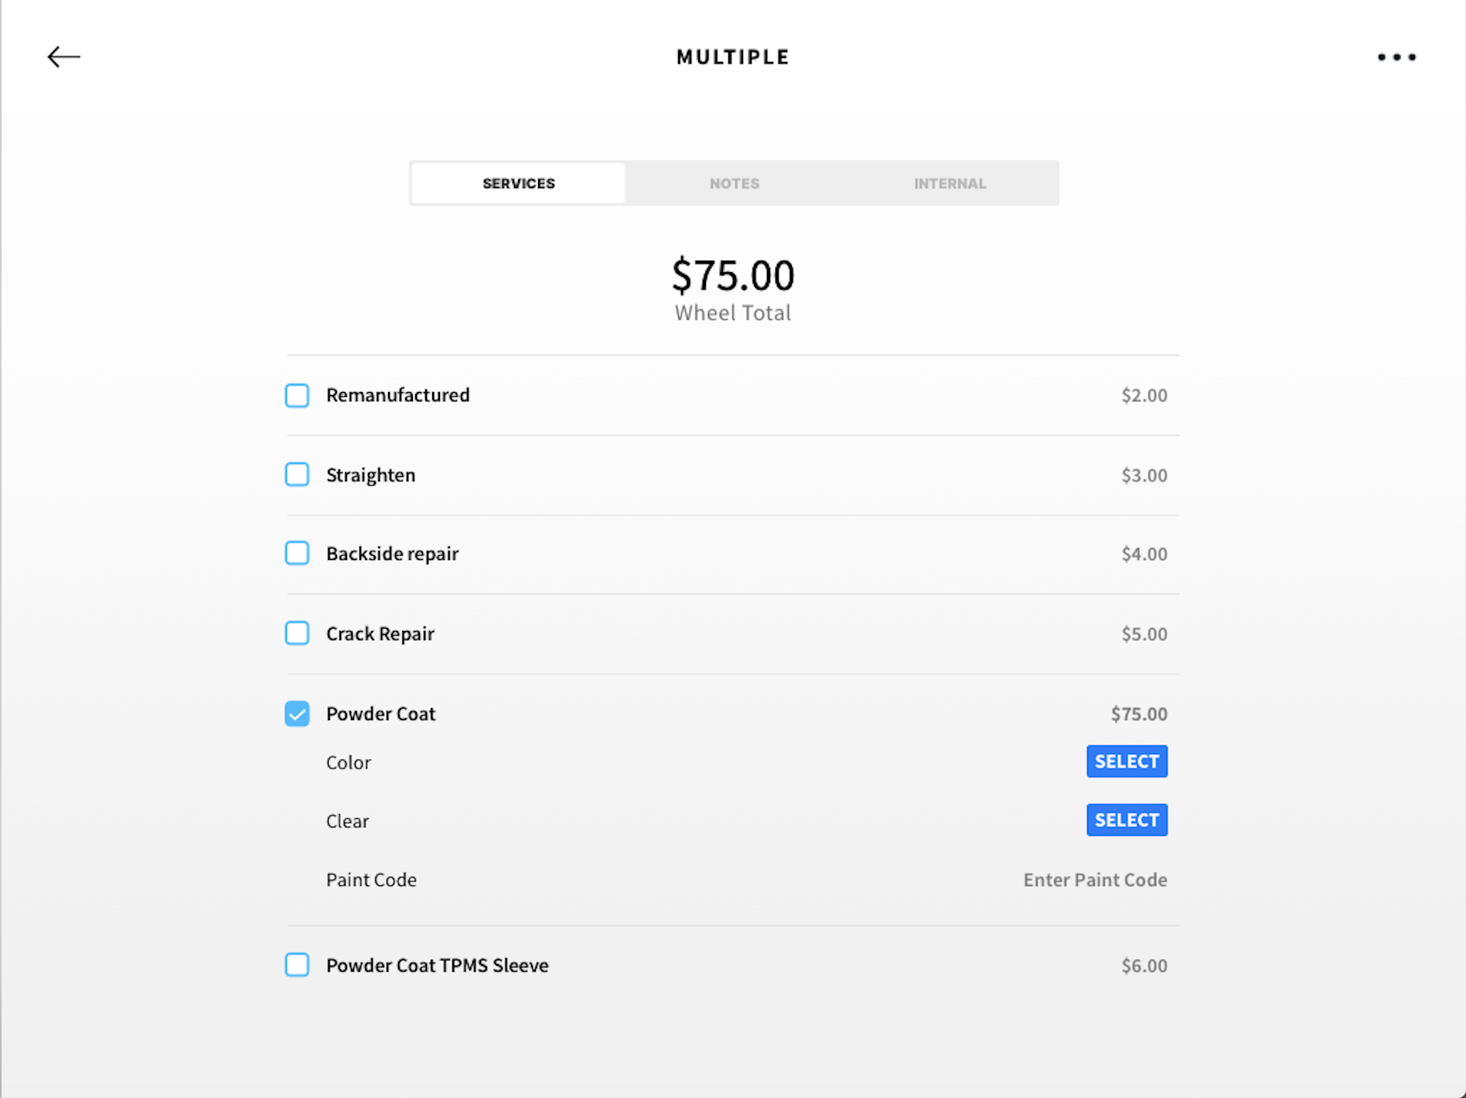
Task: Check Powder Coat TPMS Sleeve checkbox
Action: pyautogui.click(x=297, y=965)
